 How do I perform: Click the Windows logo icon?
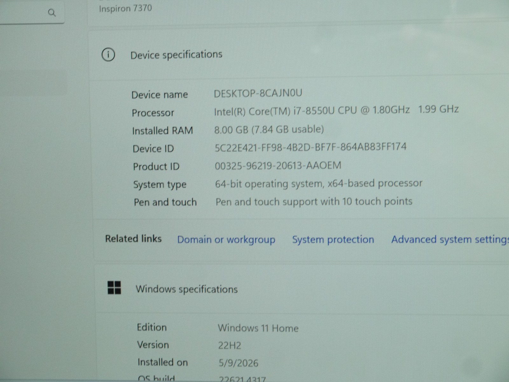click(x=114, y=288)
